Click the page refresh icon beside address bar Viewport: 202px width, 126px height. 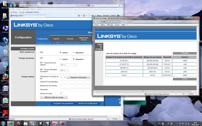point(82,6)
